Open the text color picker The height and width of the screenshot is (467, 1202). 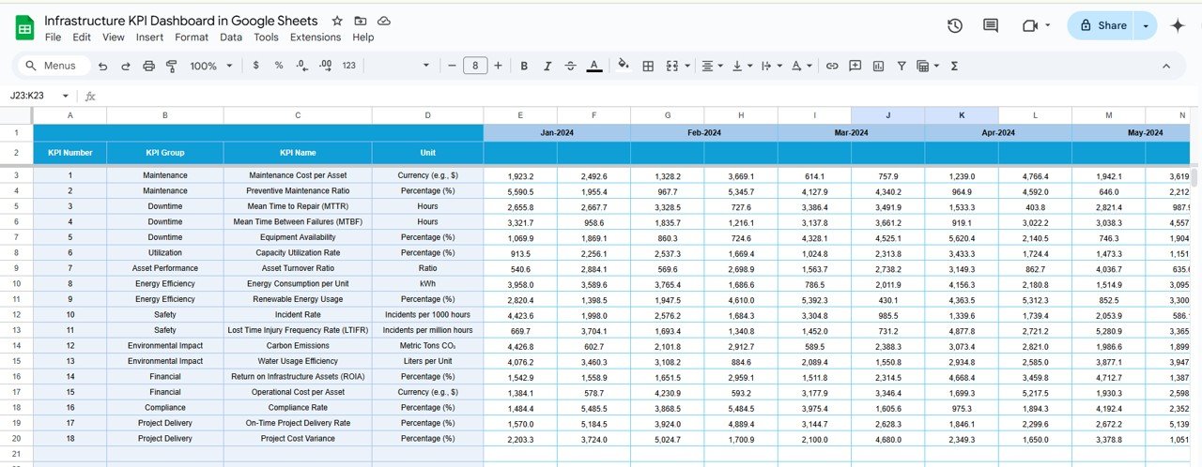click(594, 66)
